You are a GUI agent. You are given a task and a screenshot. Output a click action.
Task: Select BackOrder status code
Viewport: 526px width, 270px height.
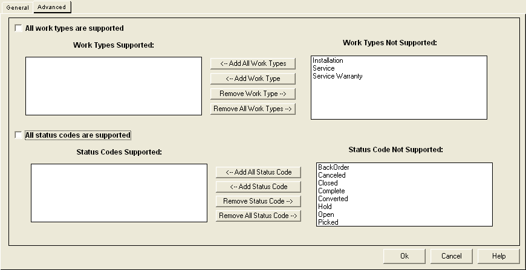[x=334, y=167]
